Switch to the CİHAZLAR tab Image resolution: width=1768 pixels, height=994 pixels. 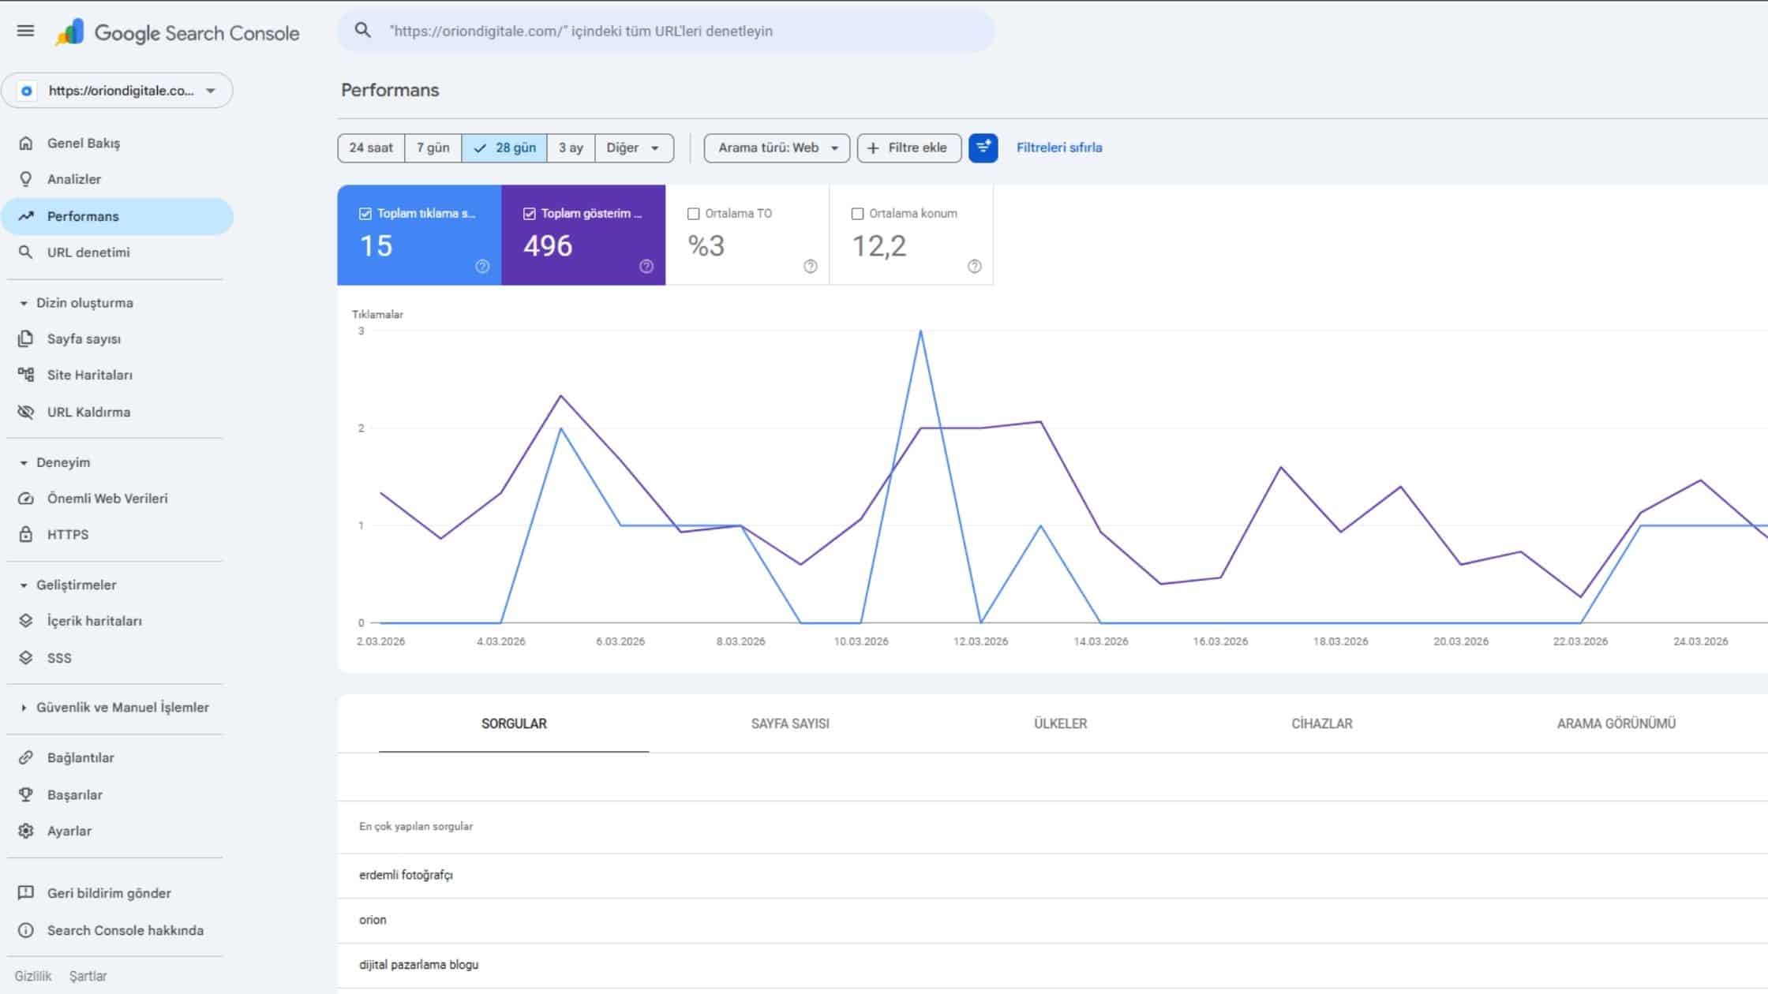pos(1323,723)
